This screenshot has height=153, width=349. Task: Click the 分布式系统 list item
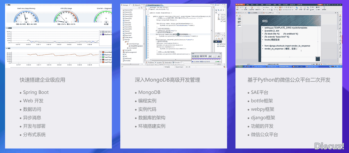34,134
